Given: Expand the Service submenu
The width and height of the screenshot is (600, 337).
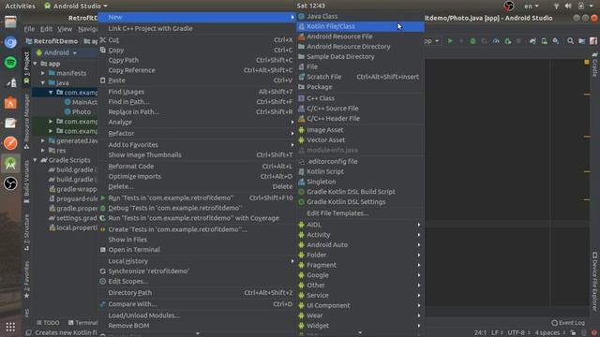Looking at the screenshot, I should [360, 296].
